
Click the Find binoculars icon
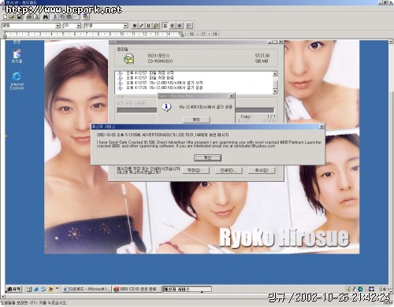click(x=46, y=17)
